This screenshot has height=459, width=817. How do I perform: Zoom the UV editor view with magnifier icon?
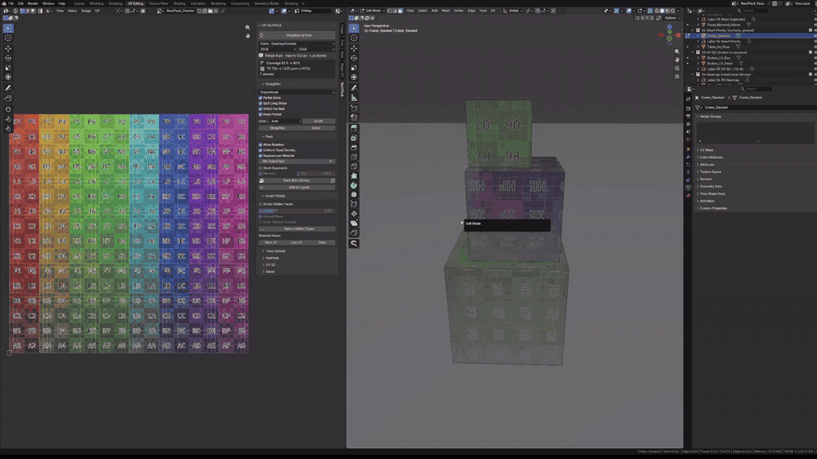(x=248, y=27)
